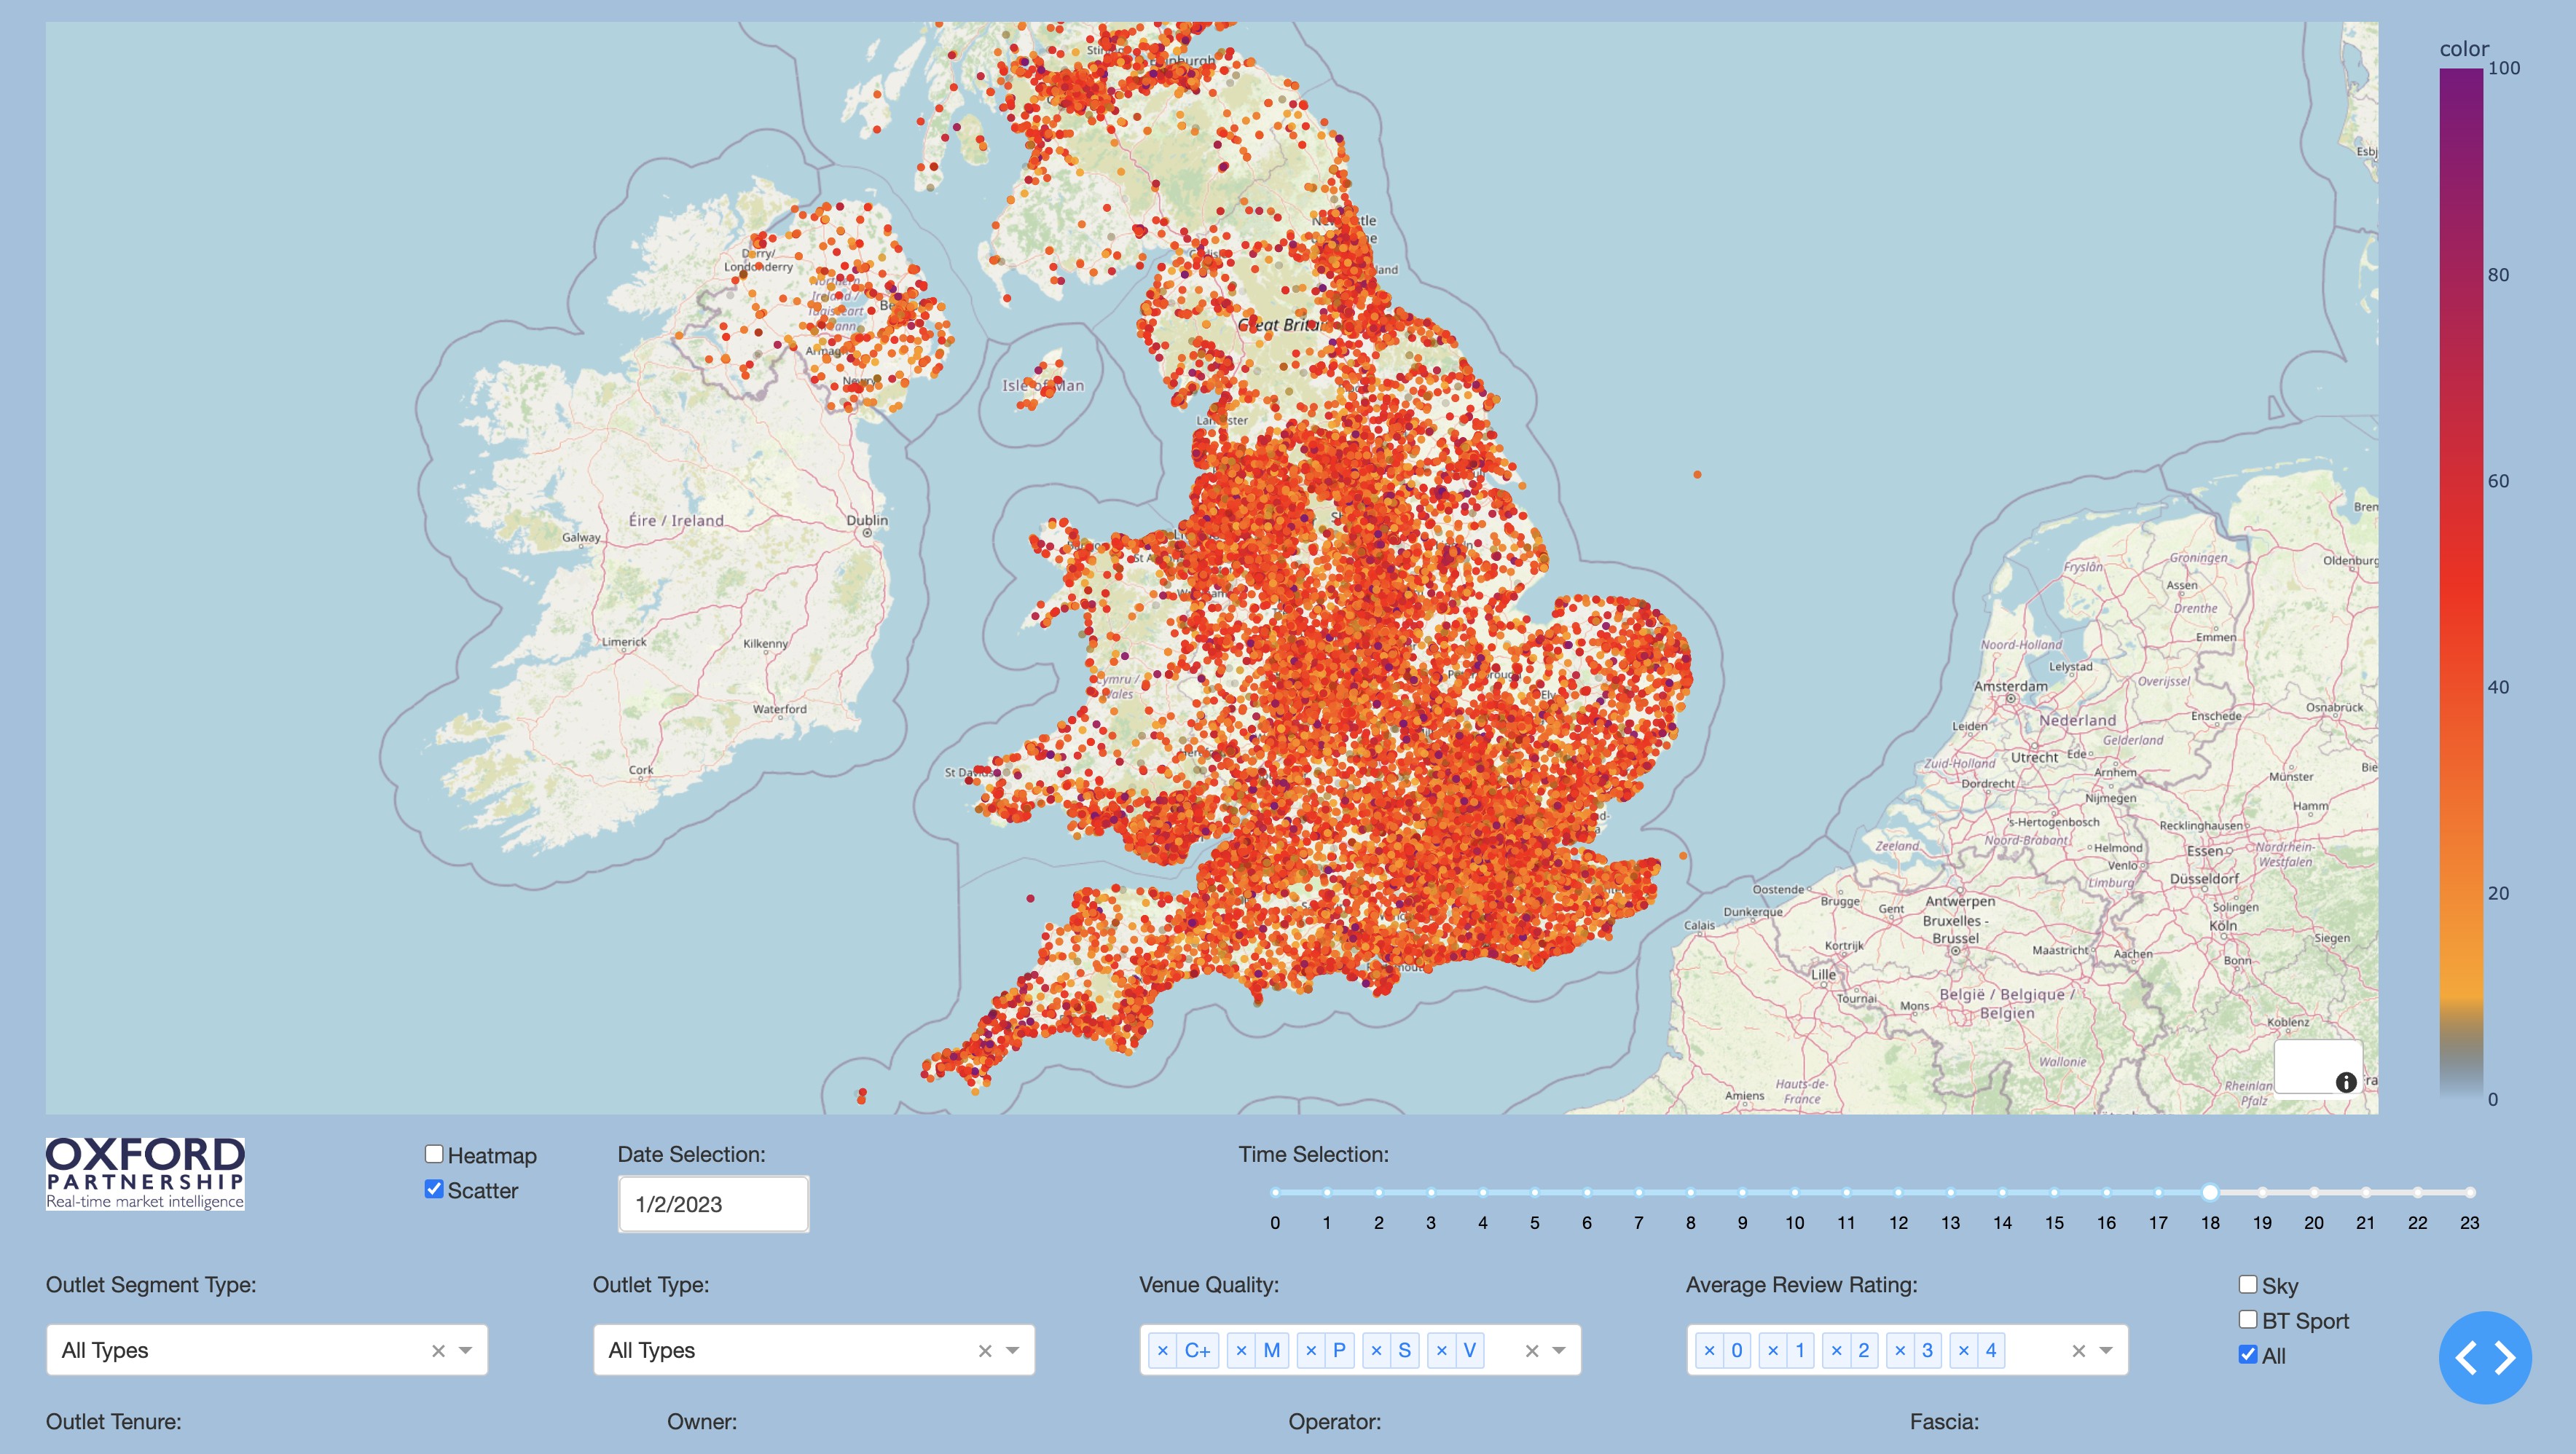Remove the C+ venue quality tag

point(1163,1350)
